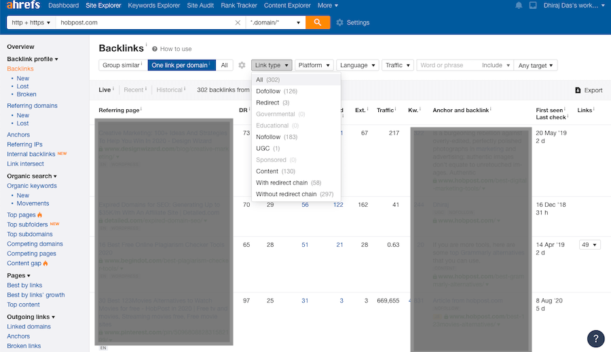Open Dhiraj Das's workspace menu
The height and width of the screenshot is (352, 611).
pyautogui.click(x=574, y=5)
